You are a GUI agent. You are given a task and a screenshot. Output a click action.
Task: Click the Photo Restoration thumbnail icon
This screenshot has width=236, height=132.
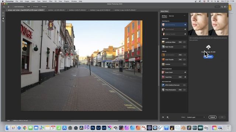click(x=163, y=90)
